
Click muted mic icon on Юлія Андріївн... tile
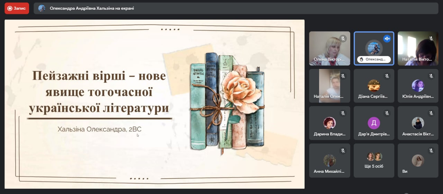coord(431,76)
